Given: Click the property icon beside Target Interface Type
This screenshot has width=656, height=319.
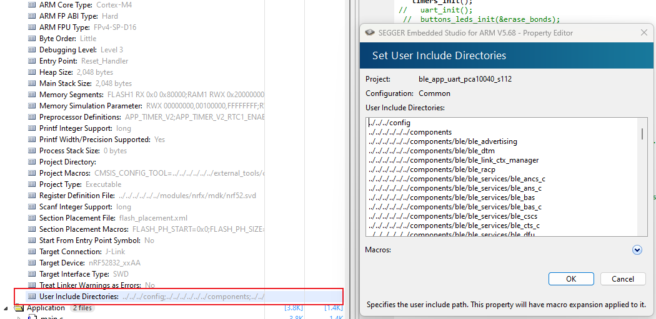Looking at the screenshot, I should pyautogui.click(x=31, y=274).
